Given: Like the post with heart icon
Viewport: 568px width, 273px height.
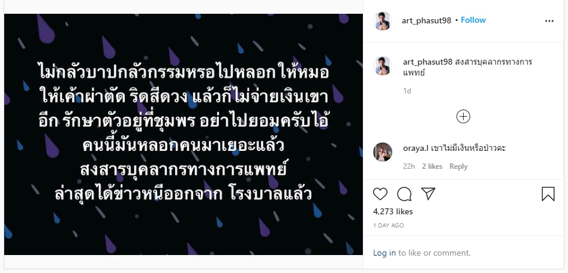Looking at the screenshot, I should (380, 194).
